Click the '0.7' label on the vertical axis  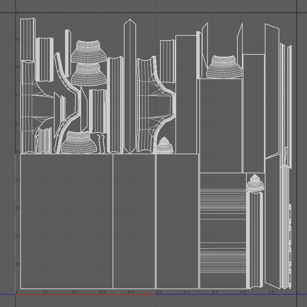click(18, 95)
